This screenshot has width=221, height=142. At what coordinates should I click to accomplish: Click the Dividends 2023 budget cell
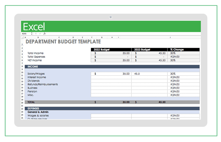click(149, 81)
